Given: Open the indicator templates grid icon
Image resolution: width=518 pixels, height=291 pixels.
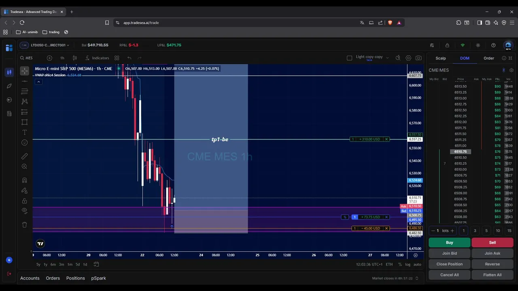Looking at the screenshot, I should click(x=117, y=58).
